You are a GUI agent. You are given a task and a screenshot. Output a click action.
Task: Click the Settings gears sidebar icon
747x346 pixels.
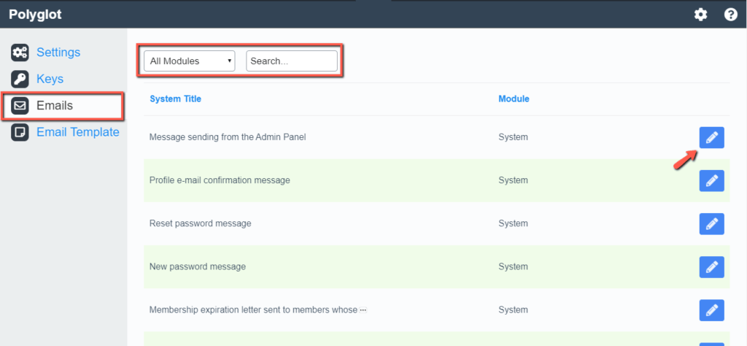pos(20,52)
